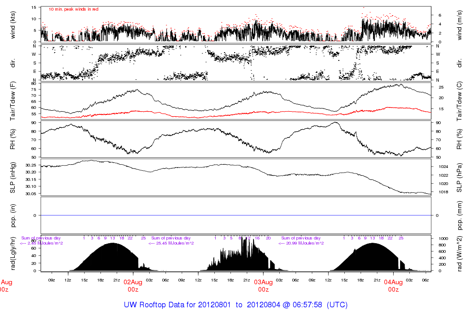The width and height of the screenshot is (472, 323).
Task: Click the '30.10' pressure tick value
Action: (x=31, y=186)
